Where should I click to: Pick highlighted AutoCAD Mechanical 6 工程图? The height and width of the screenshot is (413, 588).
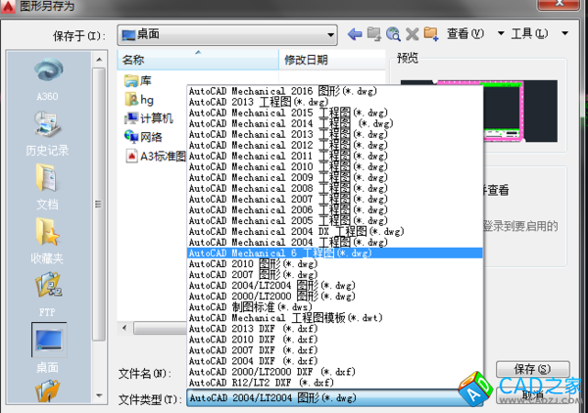pos(334,253)
